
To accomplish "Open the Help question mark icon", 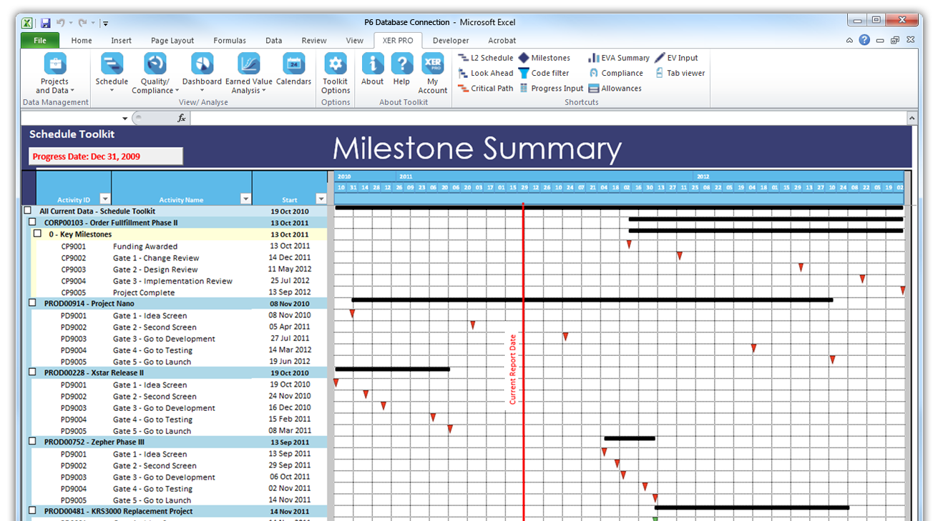I will pyautogui.click(x=402, y=64).
